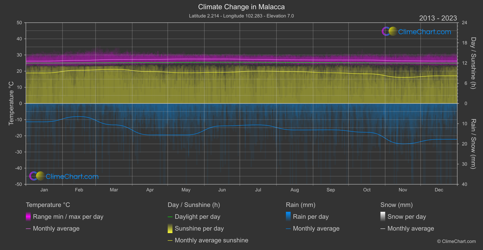This screenshot has width=483, height=250.
Task: Click the 2013 - 2023 year range label
Action: coord(438,18)
